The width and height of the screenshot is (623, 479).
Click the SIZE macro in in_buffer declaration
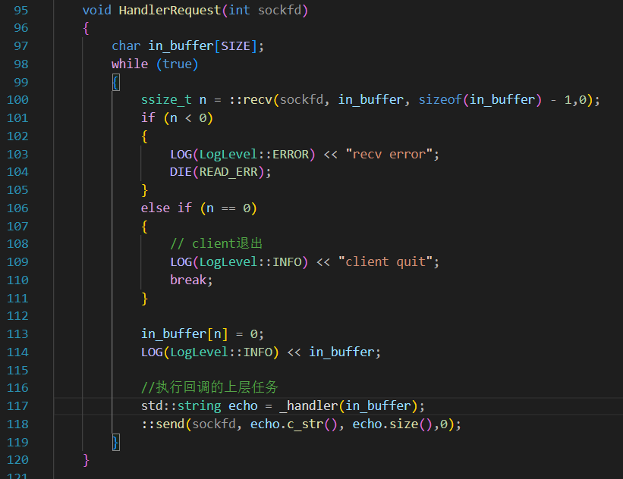[235, 46]
